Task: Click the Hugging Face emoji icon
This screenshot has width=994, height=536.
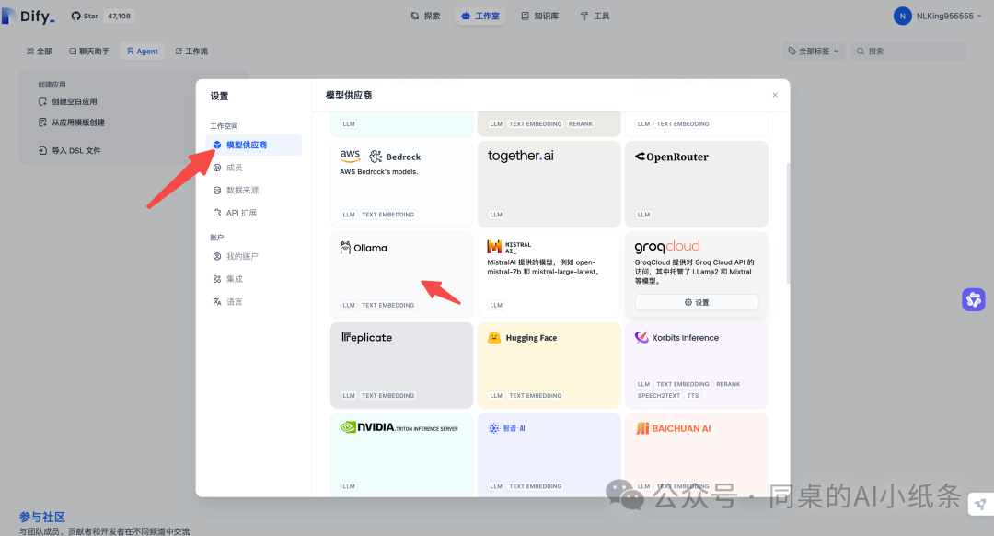Action: click(x=494, y=337)
